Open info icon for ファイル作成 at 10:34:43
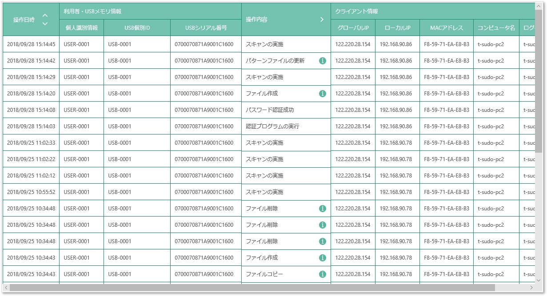547x296 pixels. coord(323,258)
